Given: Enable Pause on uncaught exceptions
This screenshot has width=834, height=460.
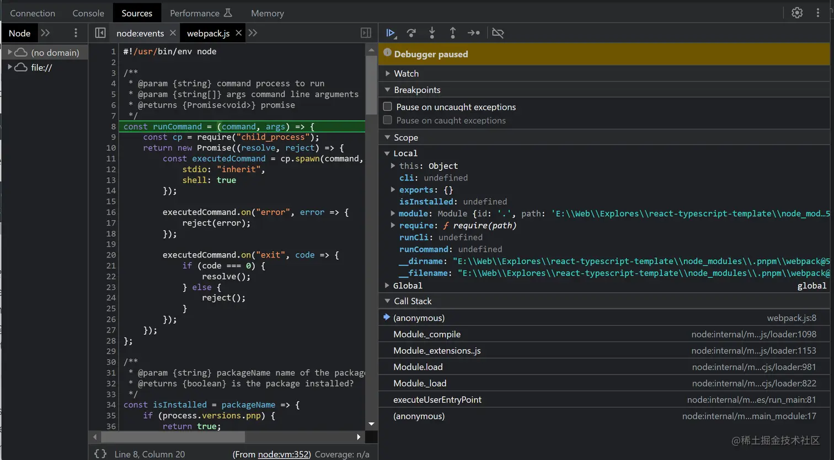Looking at the screenshot, I should tap(388, 106).
